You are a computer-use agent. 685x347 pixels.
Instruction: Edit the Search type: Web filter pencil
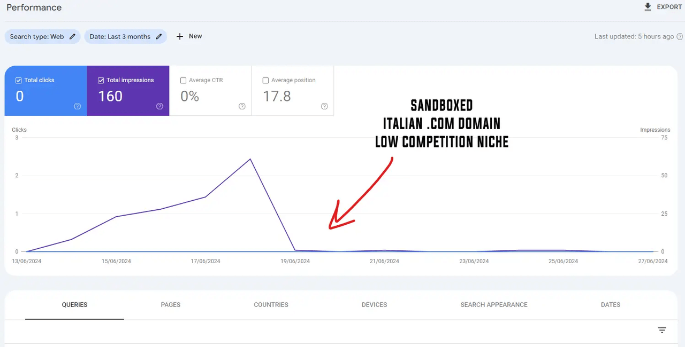(73, 36)
